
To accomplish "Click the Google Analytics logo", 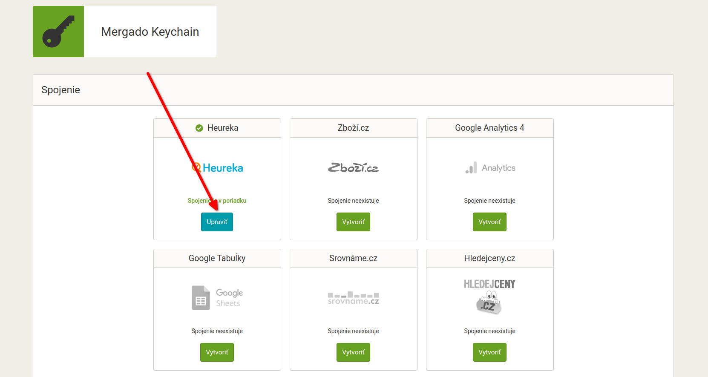I will pos(490,168).
